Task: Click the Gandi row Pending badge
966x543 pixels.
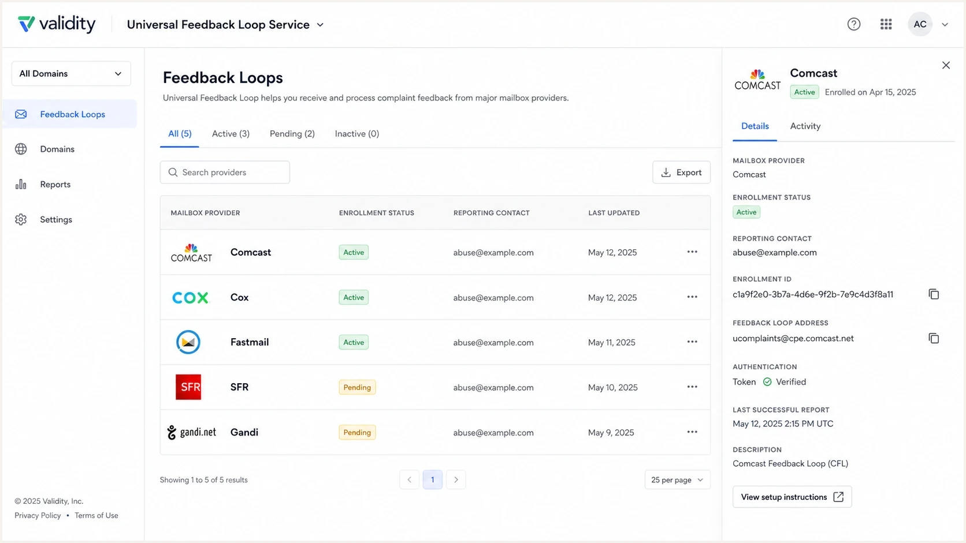Action: 357,432
